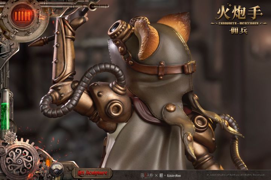Viewport: 271px width, 180px height.
Task: Click the Kawaii Moon logo
Action: pyautogui.click(x=174, y=176)
